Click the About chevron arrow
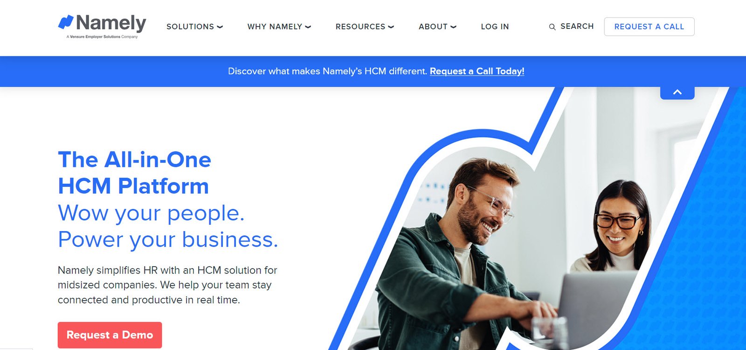Screen dimensions: 746x350 point(453,27)
